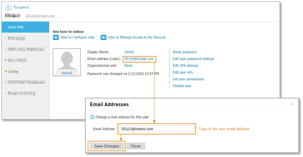This screenshot has height=157, width=303.
Task: Open How to Configure User video link
Action: click(78, 37)
